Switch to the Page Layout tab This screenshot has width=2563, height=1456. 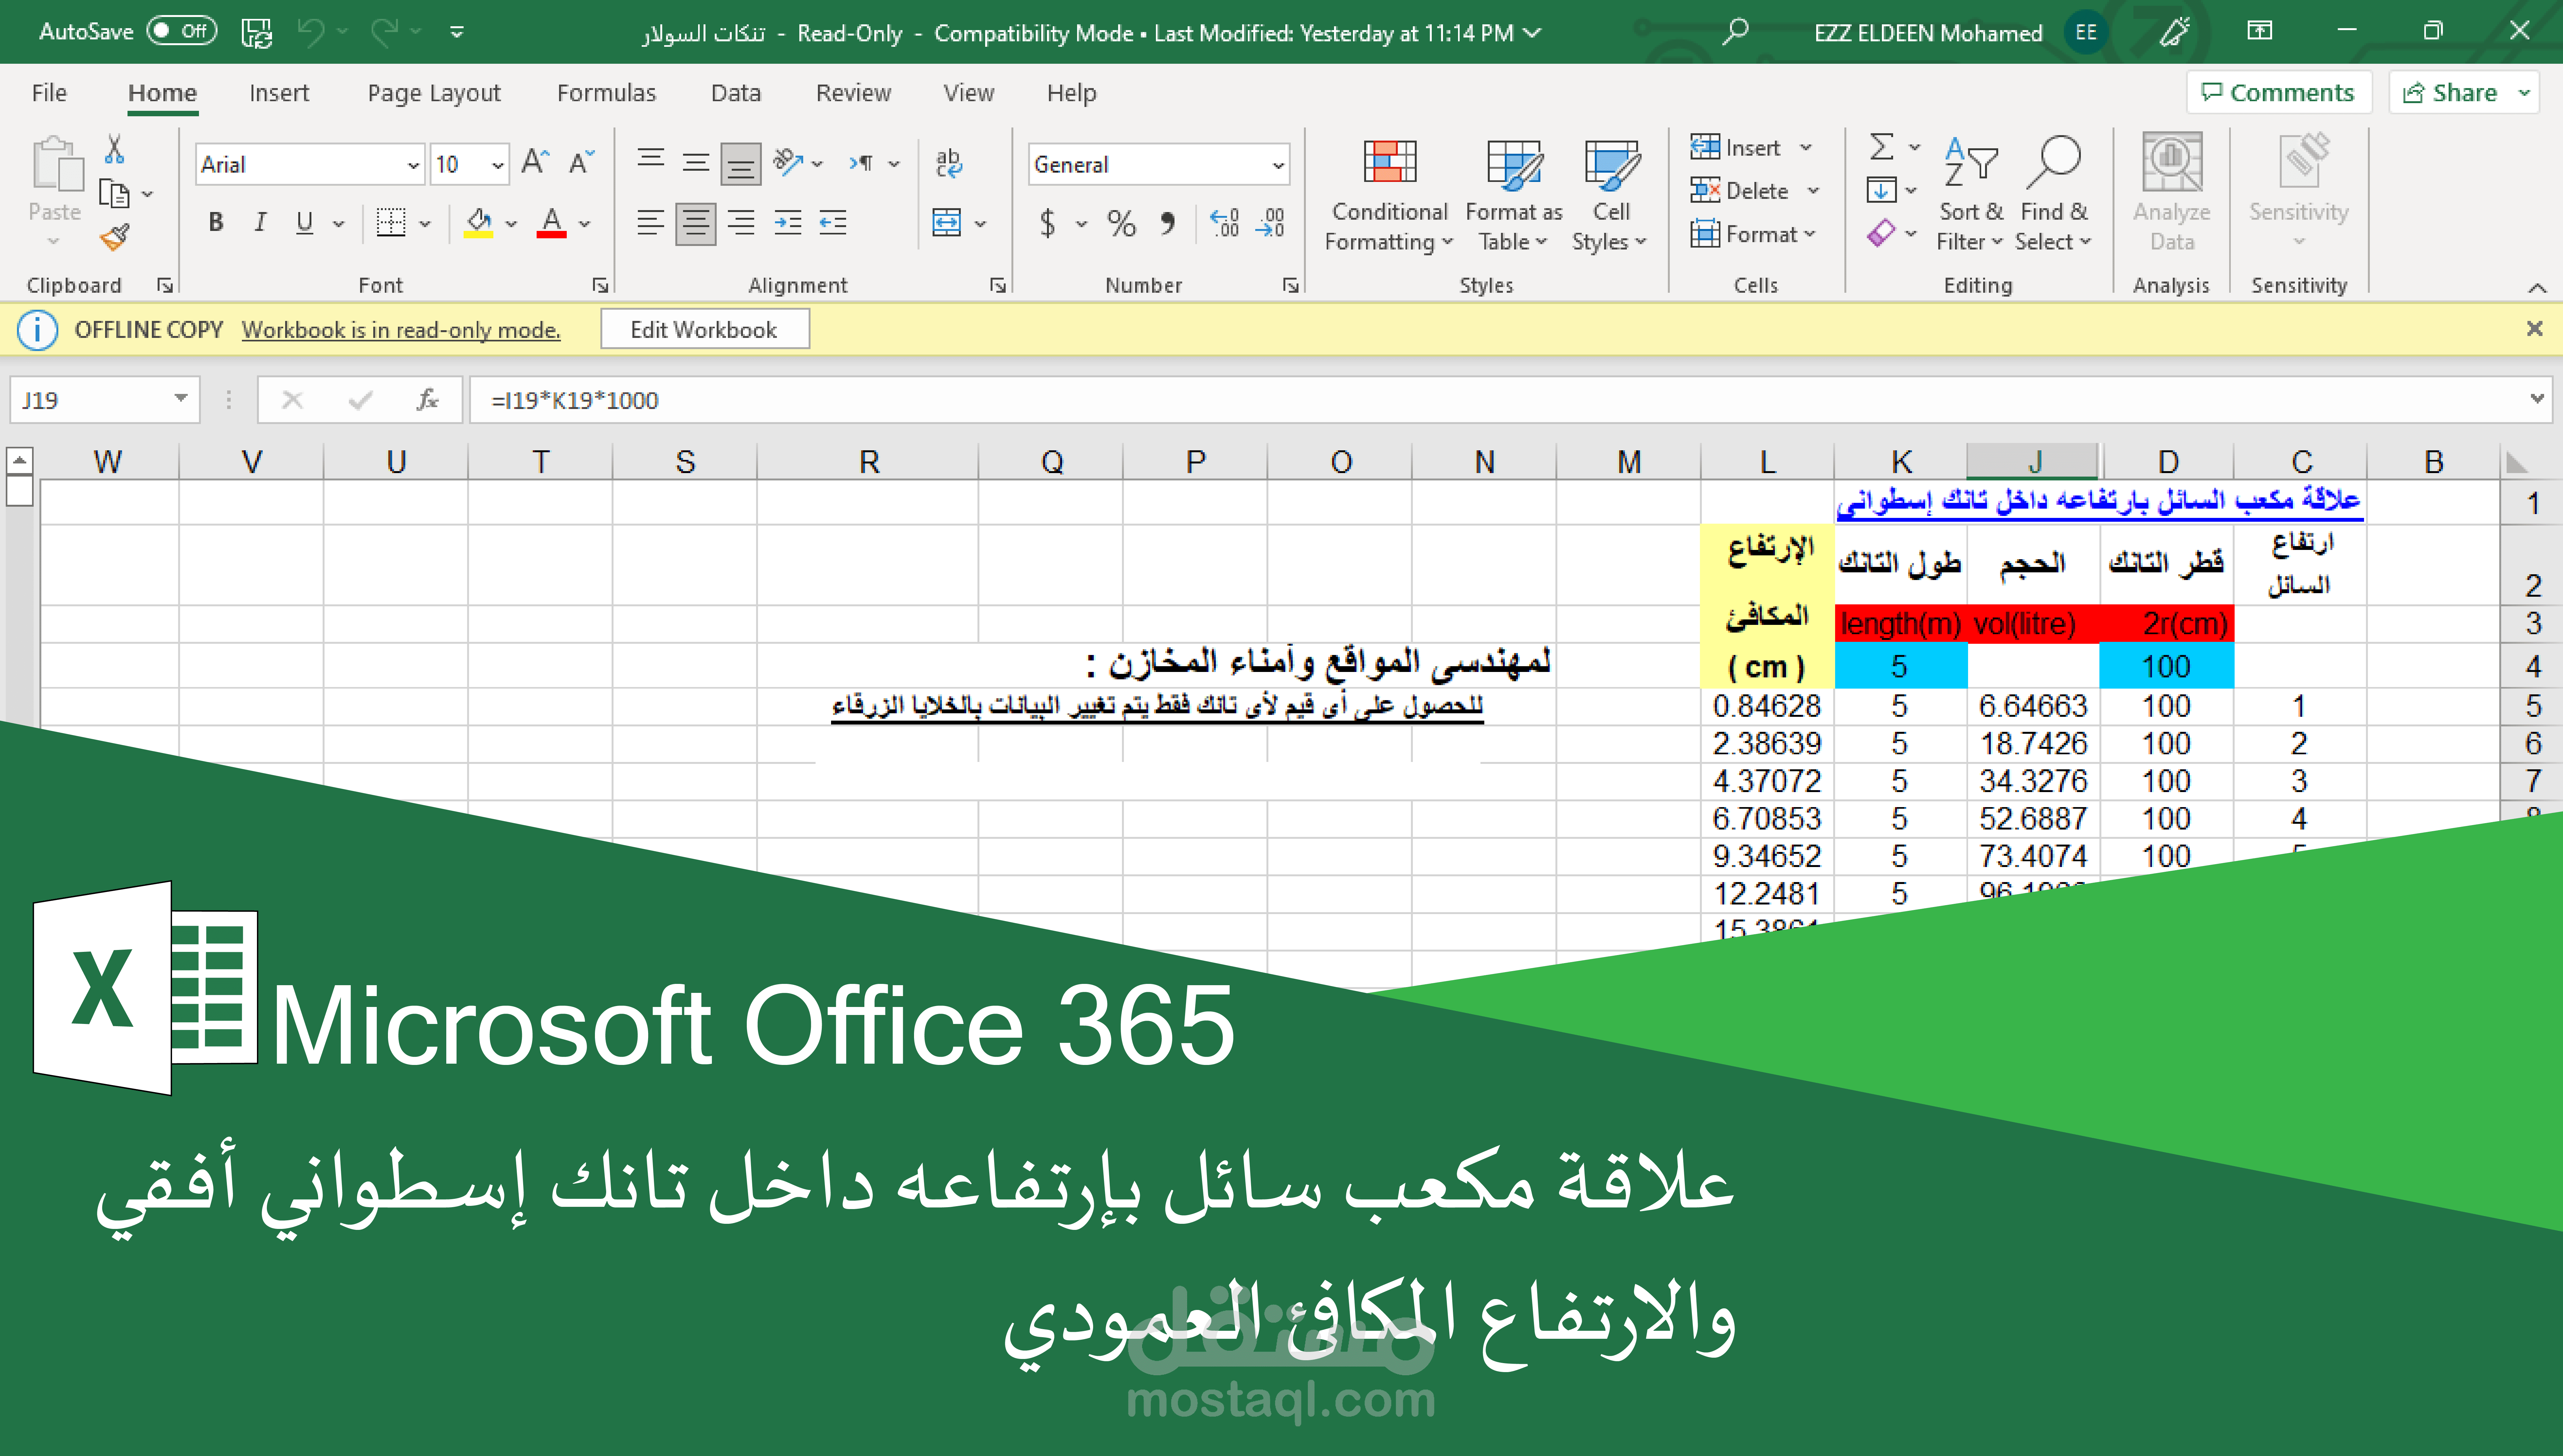[434, 93]
